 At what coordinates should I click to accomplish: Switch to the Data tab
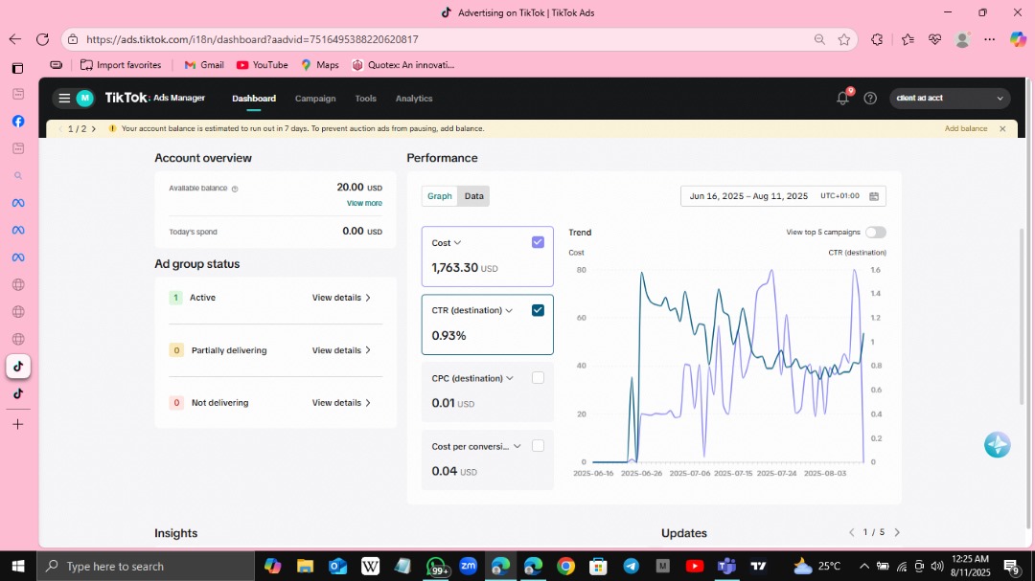click(x=473, y=196)
